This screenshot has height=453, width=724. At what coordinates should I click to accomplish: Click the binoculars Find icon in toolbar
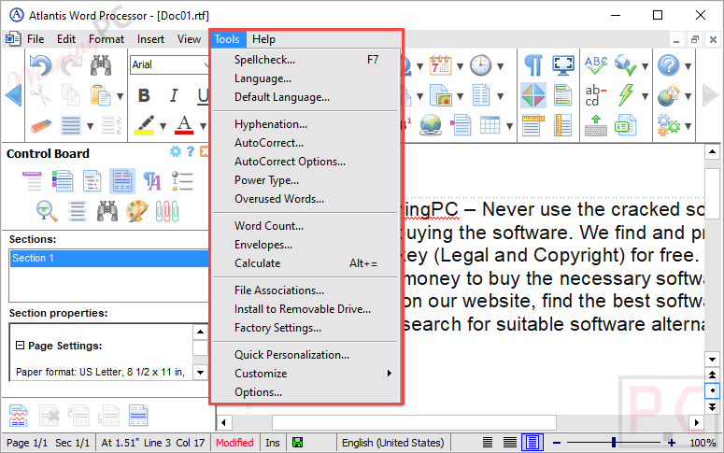pyautogui.click(x=101, y=65)
